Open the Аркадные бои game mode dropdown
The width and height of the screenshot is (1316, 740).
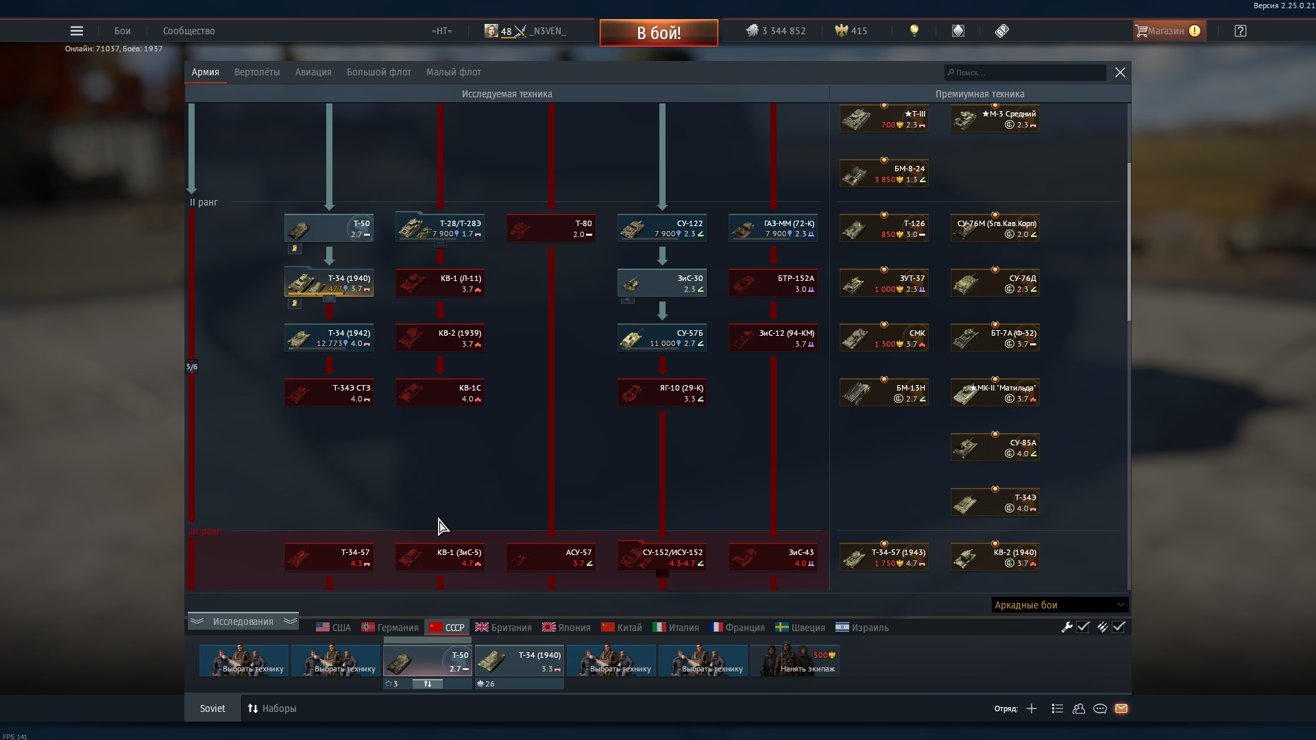click(x=1060, y=605)
